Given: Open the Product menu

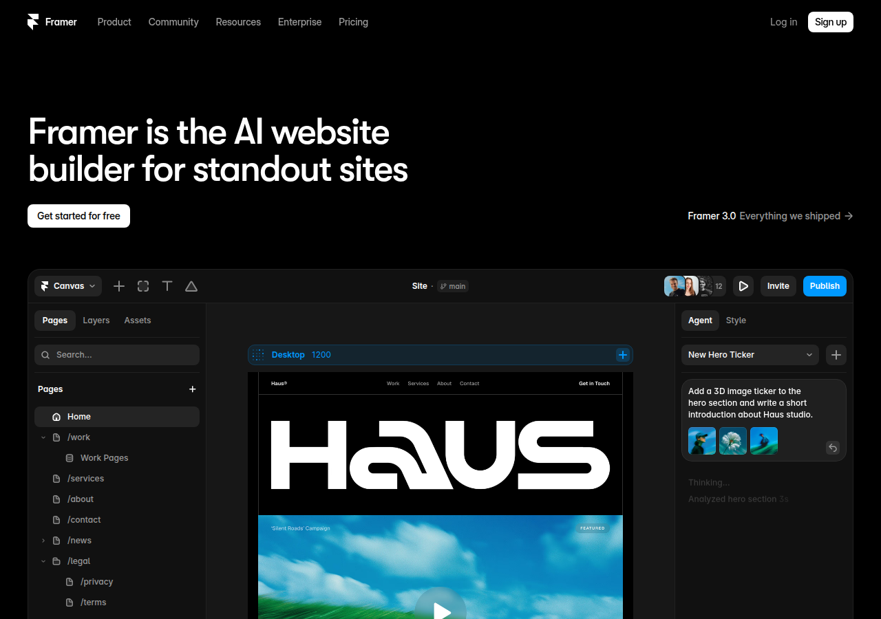Looking at the screenshot, I should point(114,22).
